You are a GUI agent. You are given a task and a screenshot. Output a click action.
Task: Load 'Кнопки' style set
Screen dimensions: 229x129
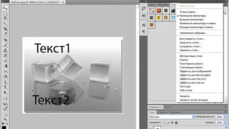click(184, 60)
